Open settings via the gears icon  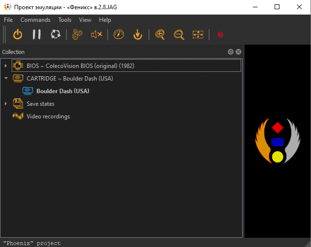(x=77, y=34)
